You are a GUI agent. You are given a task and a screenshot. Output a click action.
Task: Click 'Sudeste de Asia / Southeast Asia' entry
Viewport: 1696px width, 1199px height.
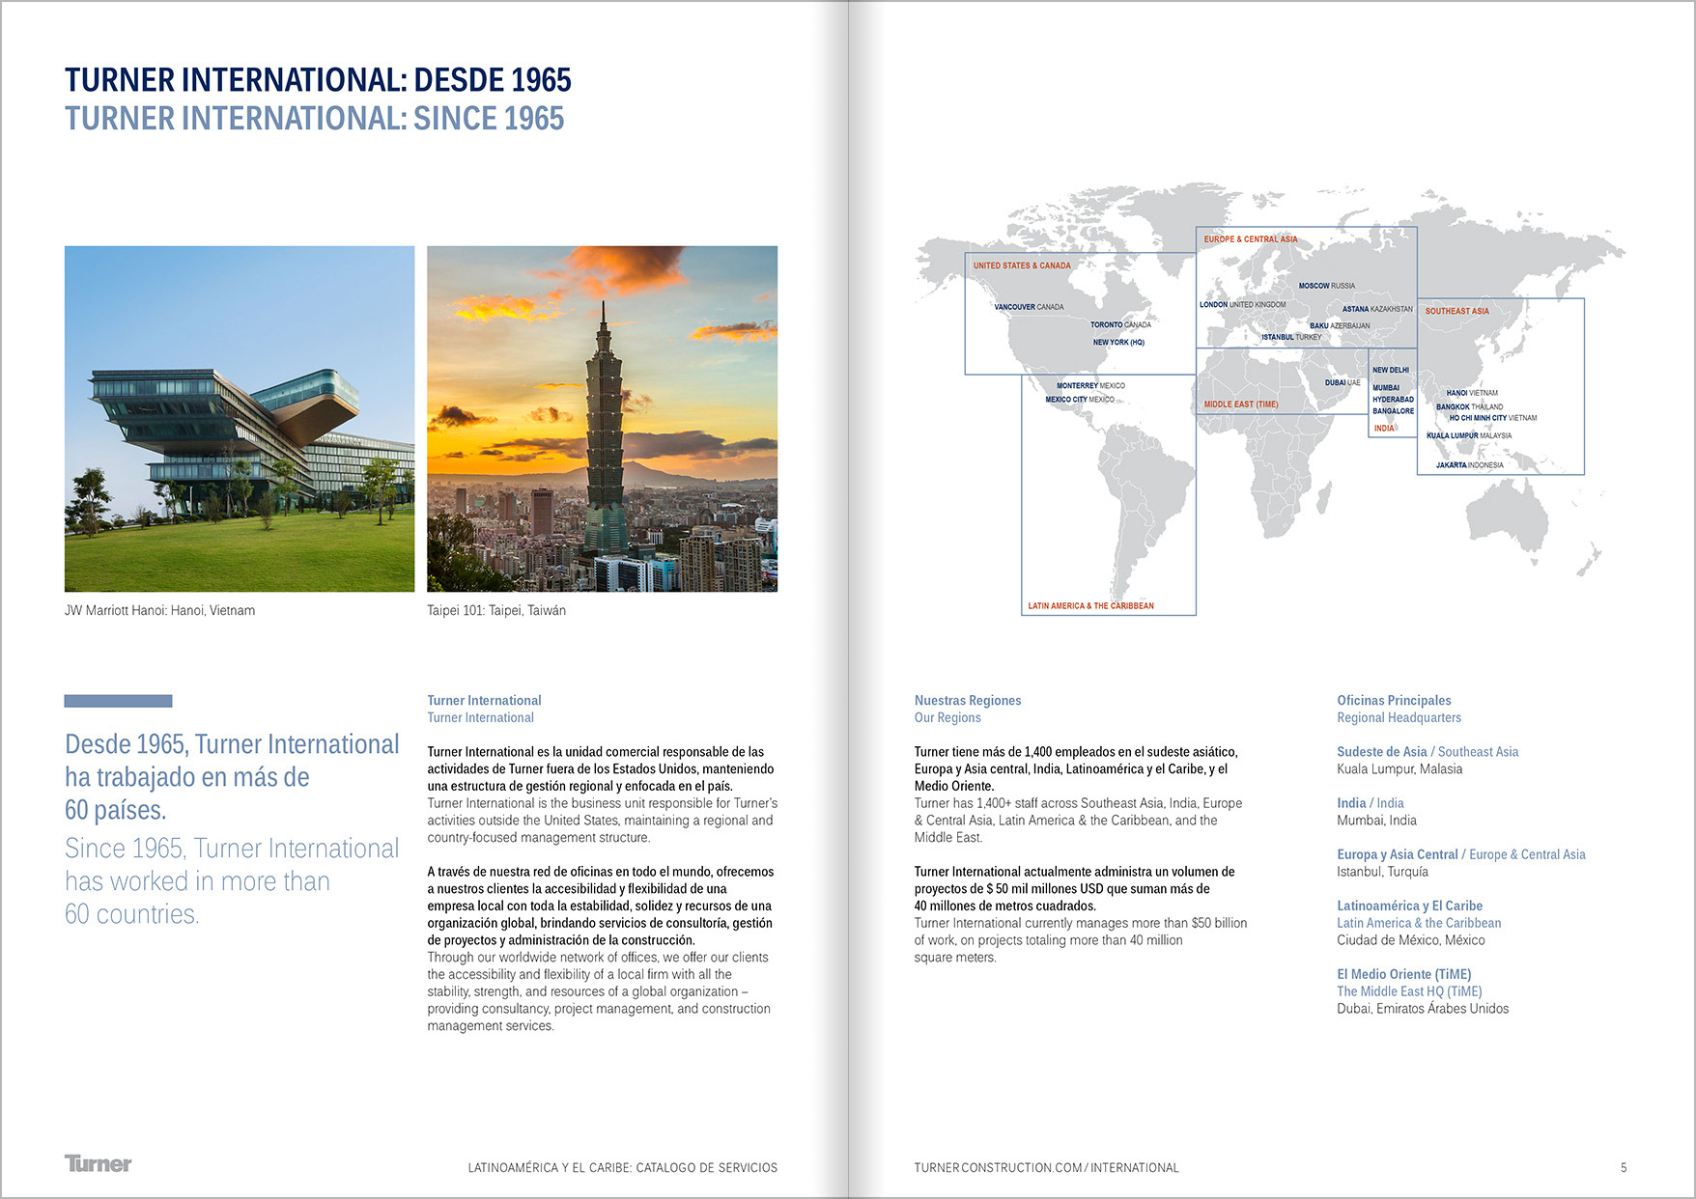click(1427, 752)
